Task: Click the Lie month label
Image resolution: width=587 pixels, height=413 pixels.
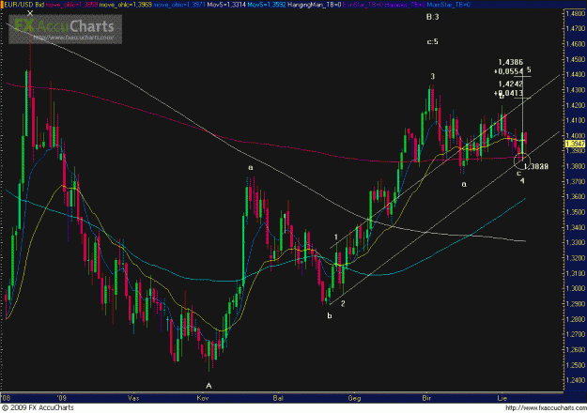Action: click(x=502, y=398)
